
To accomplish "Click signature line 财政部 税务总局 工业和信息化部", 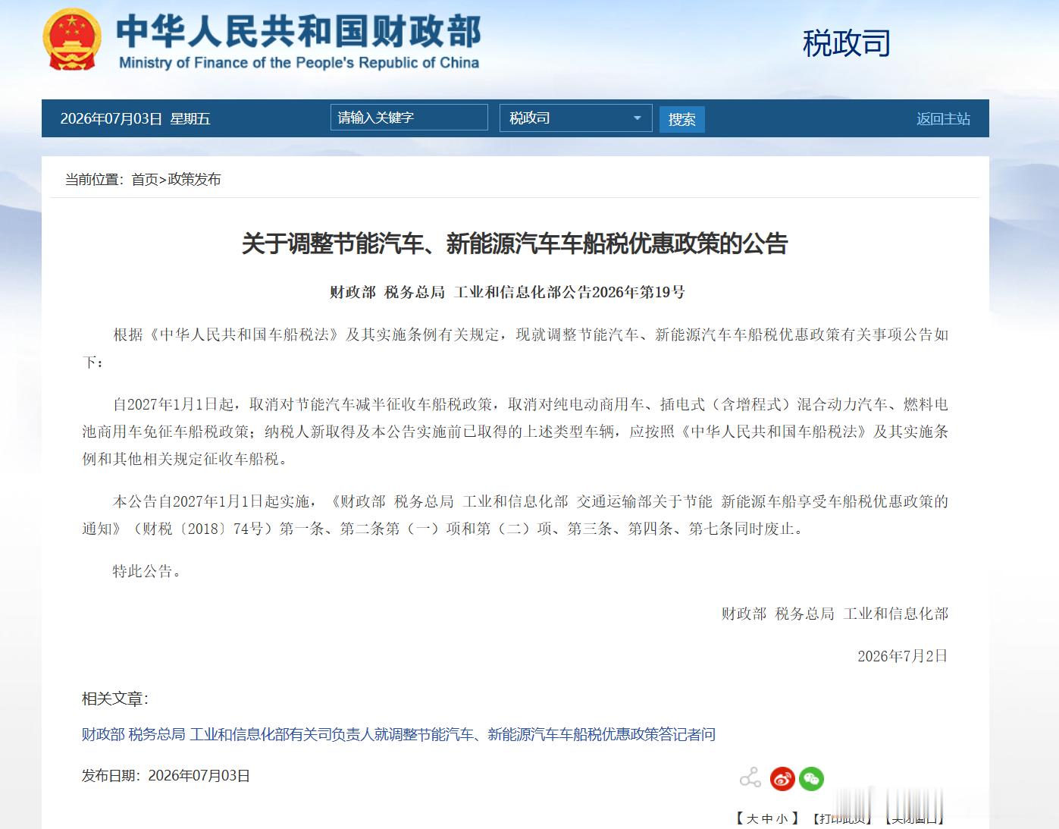I will 835,614.
